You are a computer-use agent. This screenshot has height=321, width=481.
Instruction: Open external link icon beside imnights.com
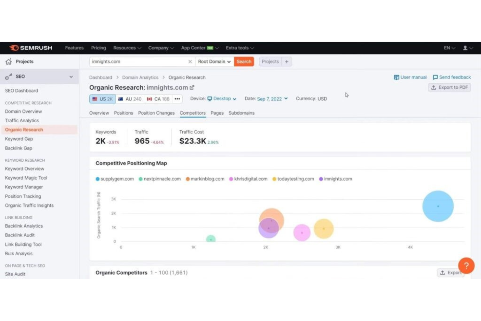(192, 87)
